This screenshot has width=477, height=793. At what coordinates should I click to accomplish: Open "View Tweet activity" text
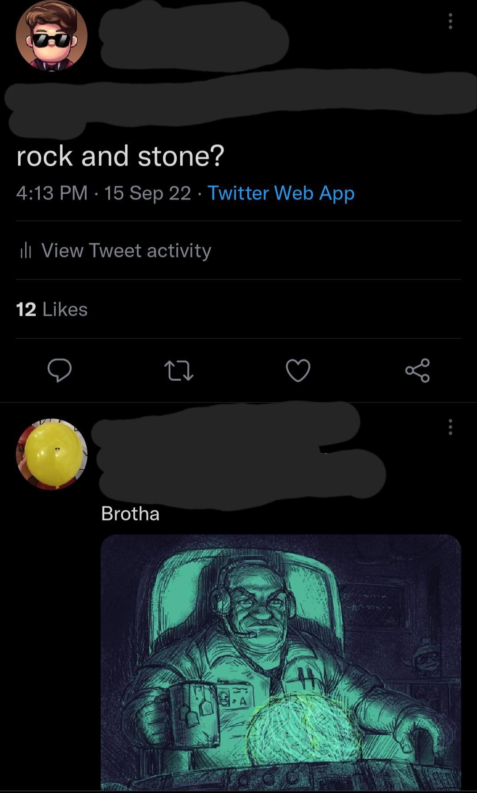tap(126, 251)
